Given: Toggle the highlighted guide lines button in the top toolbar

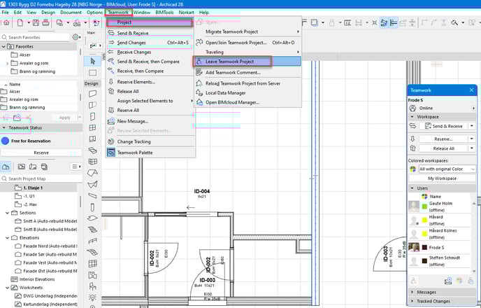Looking at the screenshot, I should [384, 22].
